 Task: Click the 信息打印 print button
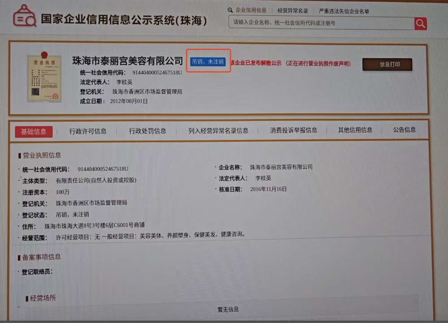pyautogui.click(x=388, y=64)
